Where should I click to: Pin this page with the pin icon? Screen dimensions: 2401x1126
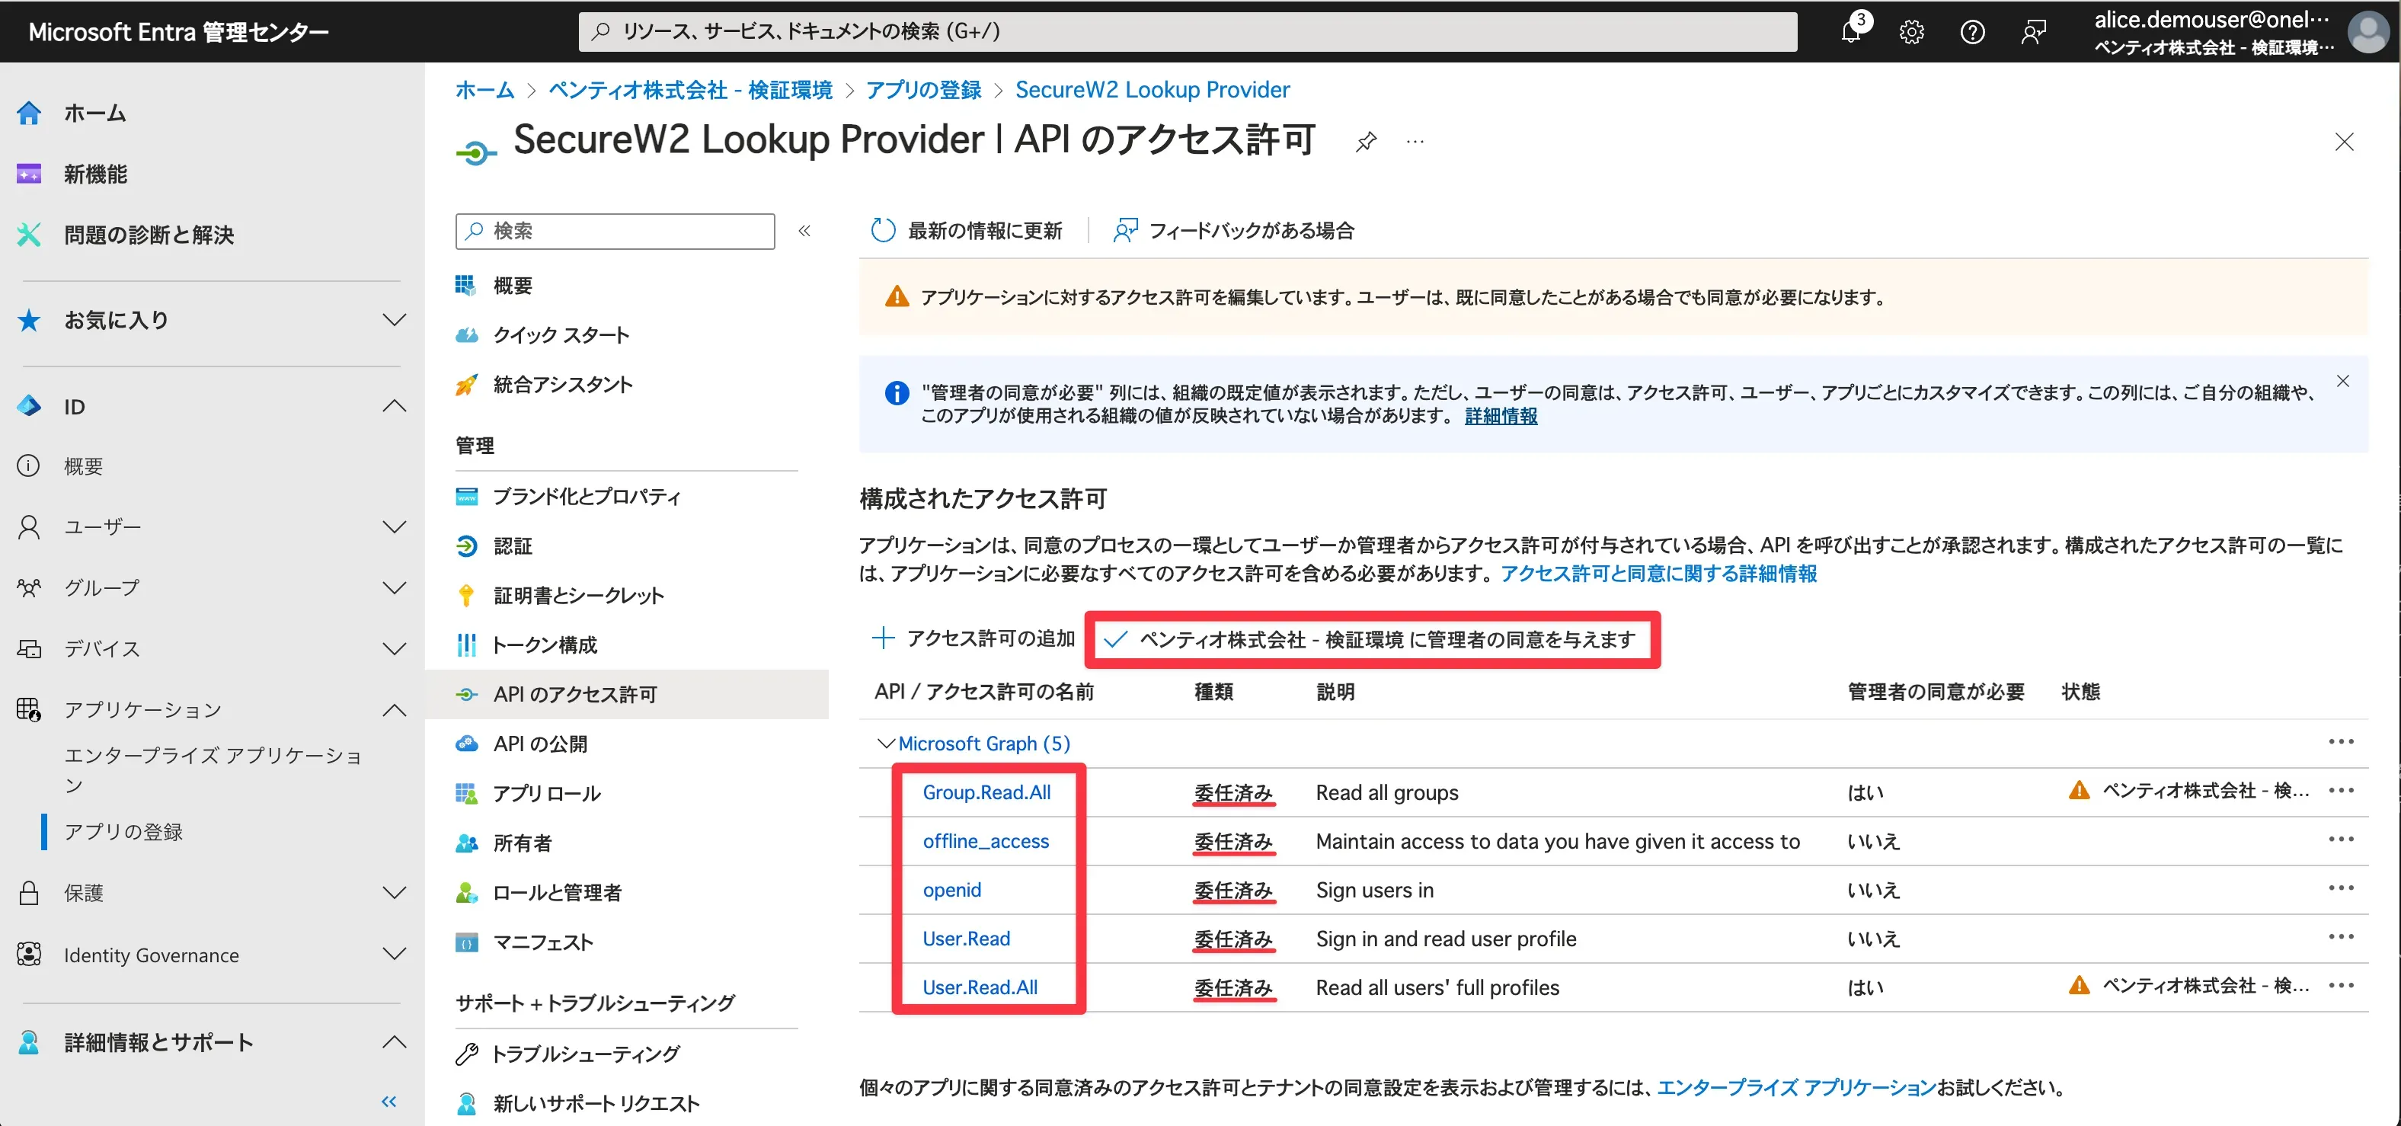pyautogui.click(x=1366, y=142)
